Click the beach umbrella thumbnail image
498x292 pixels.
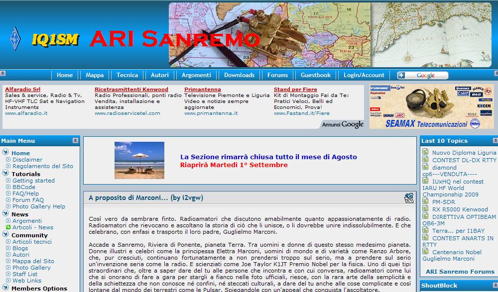[x=139, y=160]
